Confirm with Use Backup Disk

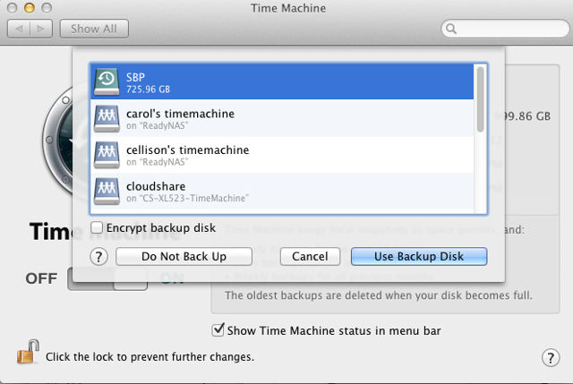419,257
